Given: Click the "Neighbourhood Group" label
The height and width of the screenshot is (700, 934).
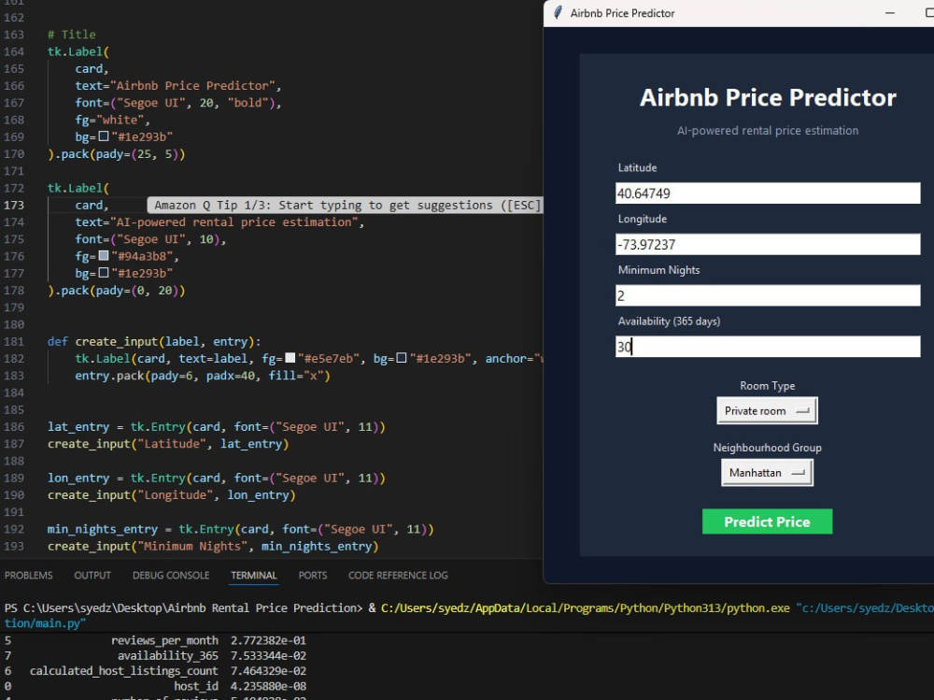Looking at the screenshot, I should click(767, 448).
